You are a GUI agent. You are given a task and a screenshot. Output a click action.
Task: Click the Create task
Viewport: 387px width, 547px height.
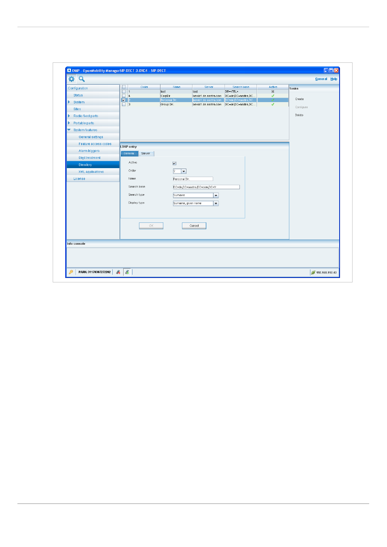tap(299, 99)
